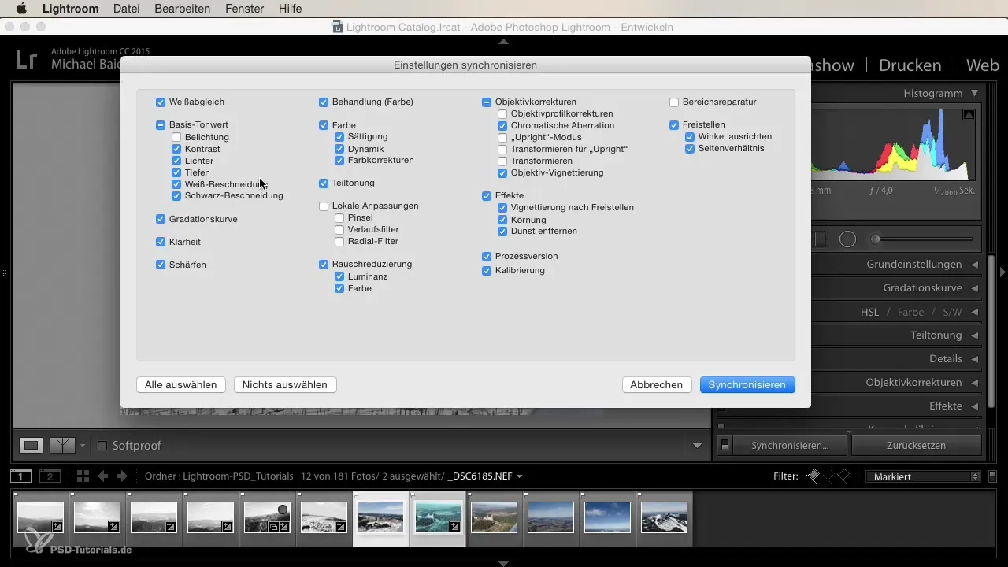Screen dimensions: 1008x567
Task: Switch to the Web module
Action: tap(982, 65)
